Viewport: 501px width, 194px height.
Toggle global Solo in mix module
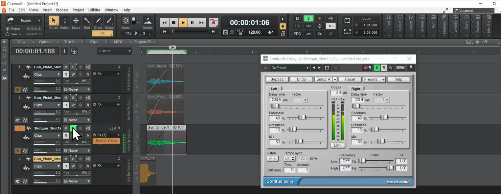tap(308, 18)
